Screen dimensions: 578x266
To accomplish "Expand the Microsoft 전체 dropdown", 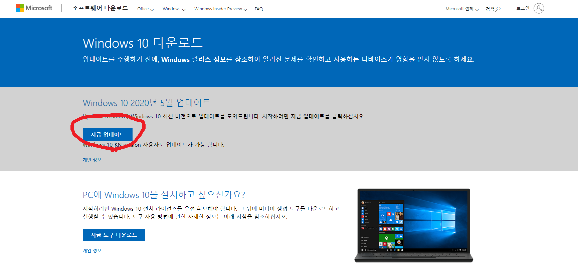I will [462, 9].
